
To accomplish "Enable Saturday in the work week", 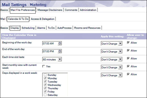I will [45, 95].
